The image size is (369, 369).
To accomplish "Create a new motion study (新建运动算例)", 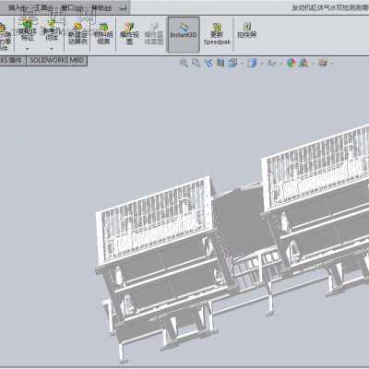I will pyautogui.click(x=77, y=33).
